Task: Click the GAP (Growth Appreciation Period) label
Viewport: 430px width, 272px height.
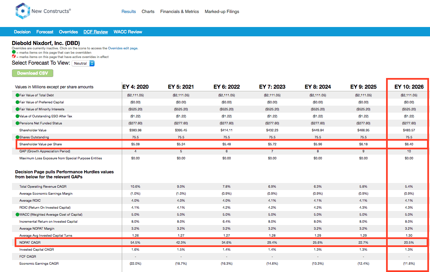Action: tap(45, 151)
